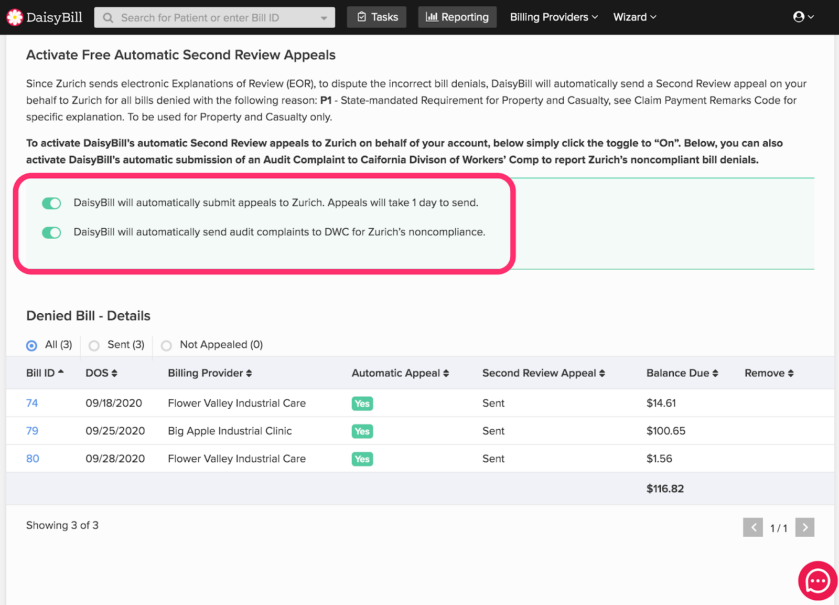This screenshot has width=839, height=605.
Task: Expand the patient search dropdown arrow
Action: (x=324, y=18)
